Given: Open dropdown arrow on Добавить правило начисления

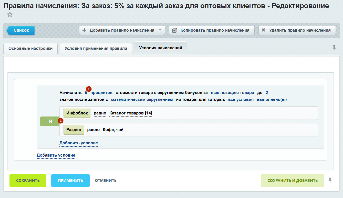Looking at the screenshot, I should click(160, 30).
